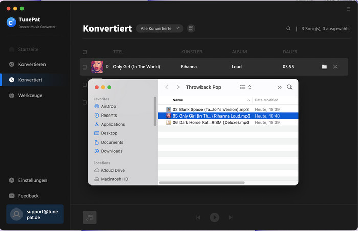This screenshot has height=231, width=358.
Task: Open Applications in Finder sidebar
Action: coord(109,124)
